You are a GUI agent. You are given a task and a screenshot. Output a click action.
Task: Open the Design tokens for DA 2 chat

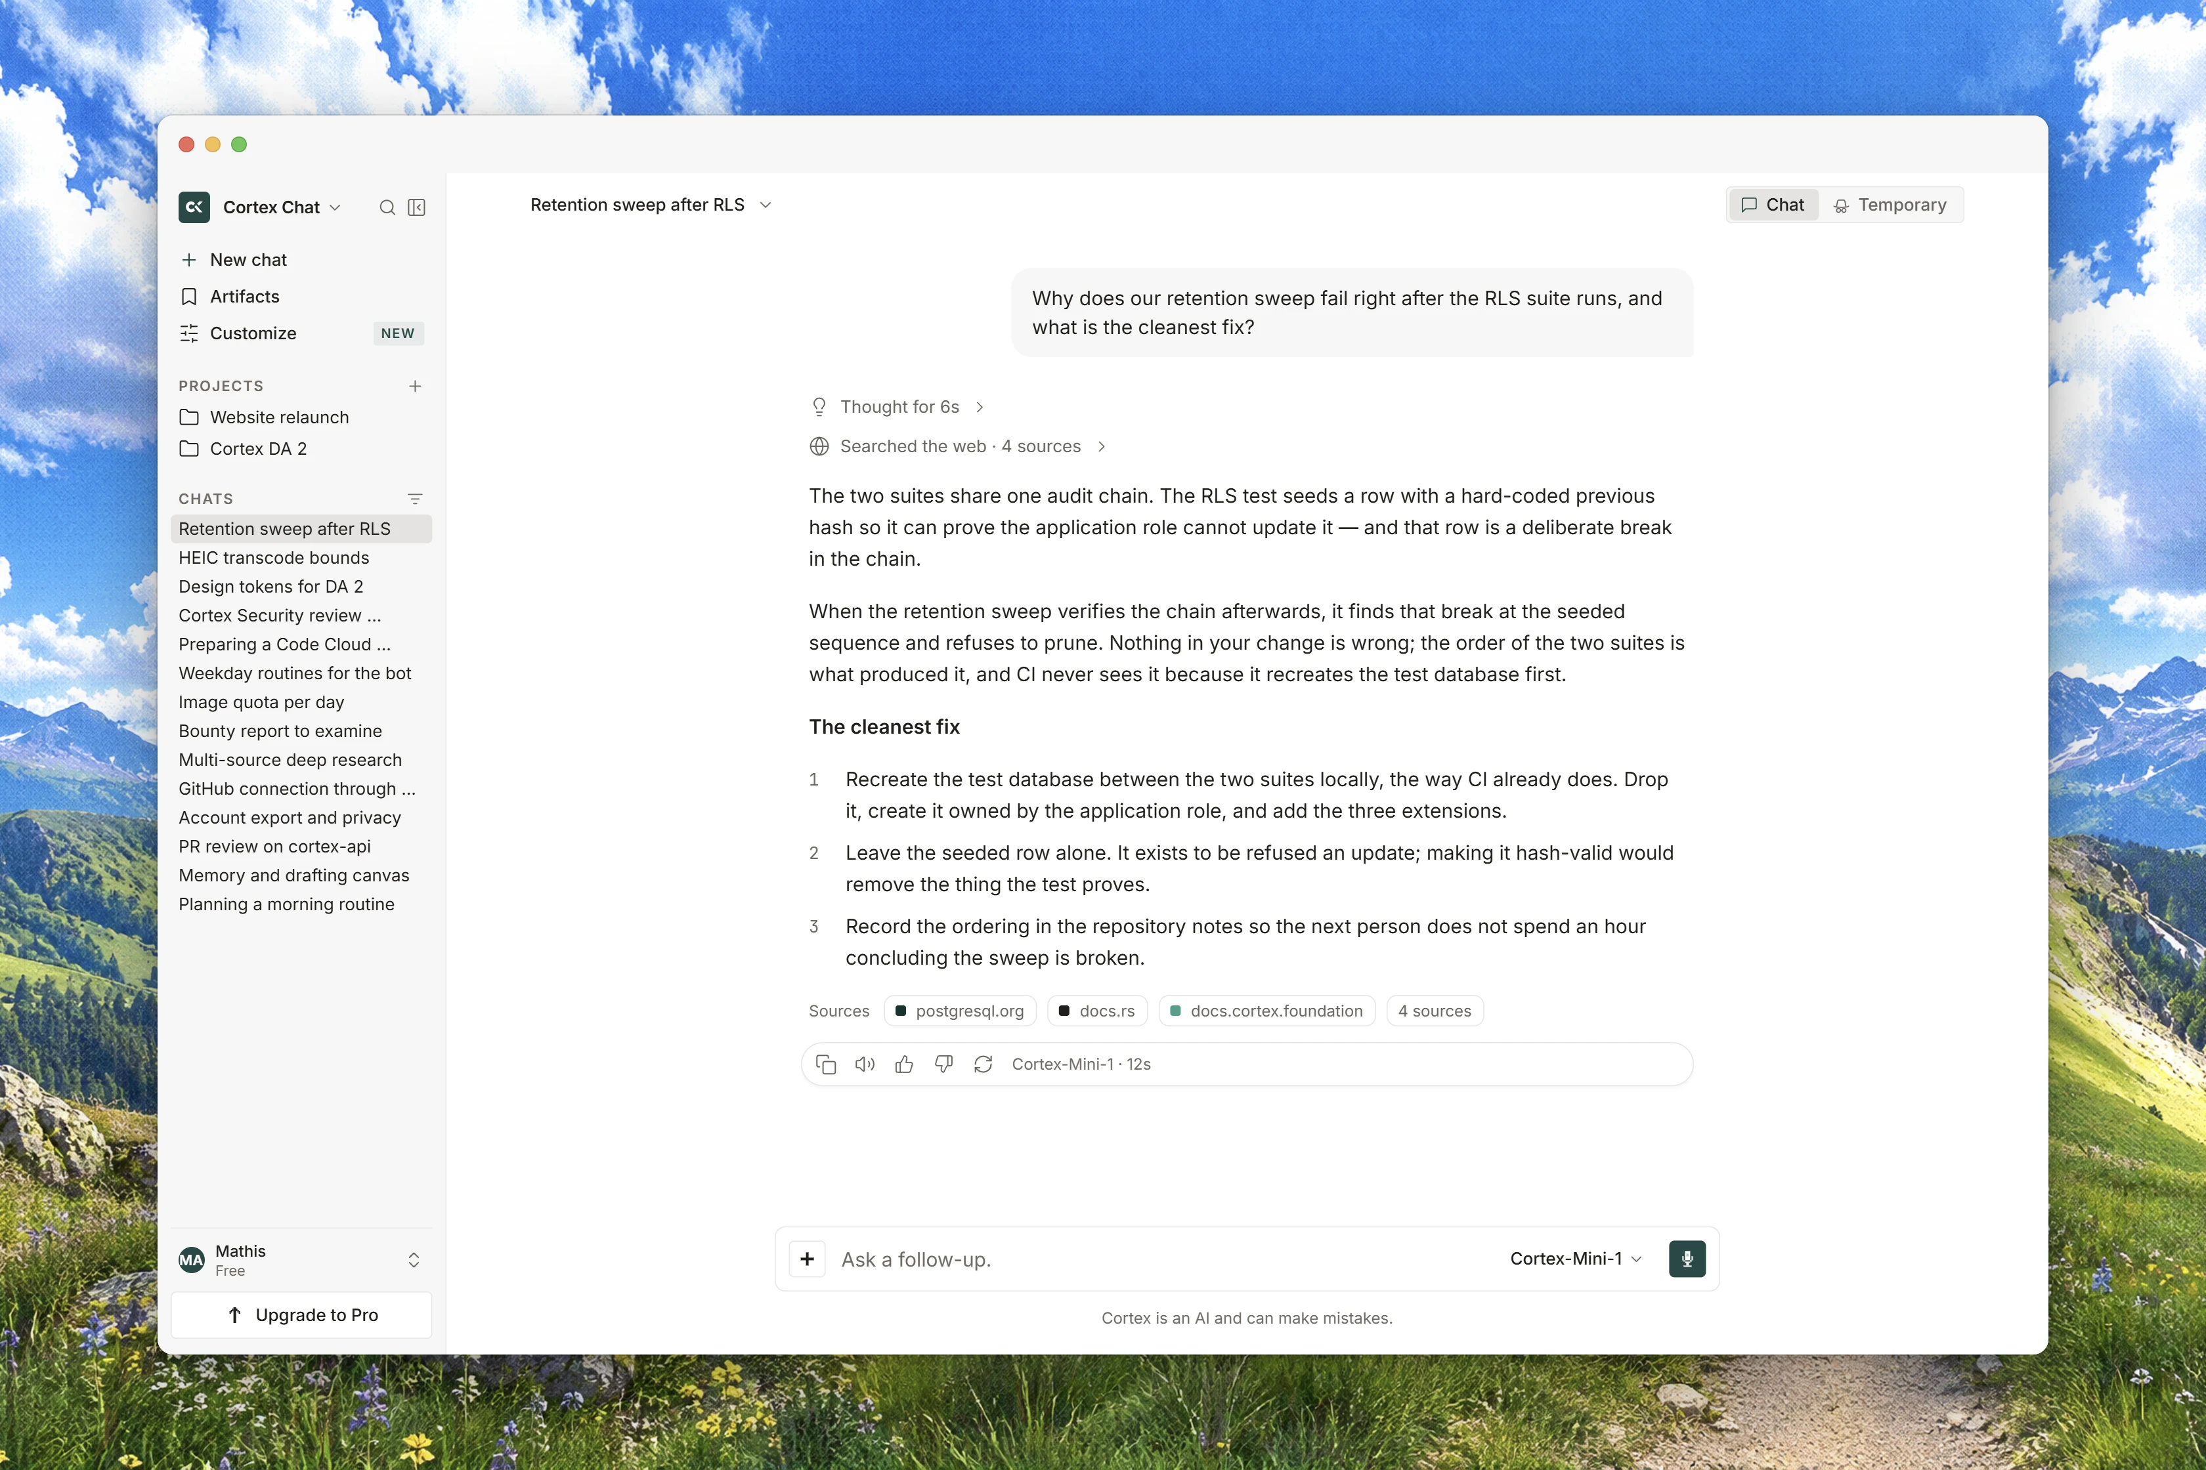click(301, 587)
